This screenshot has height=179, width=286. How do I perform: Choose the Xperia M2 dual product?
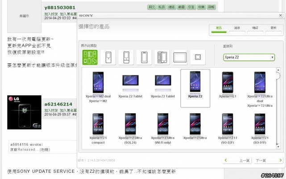pos(98,87)
